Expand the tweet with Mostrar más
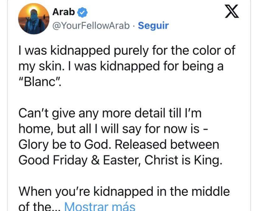 (x=100, y=207)
